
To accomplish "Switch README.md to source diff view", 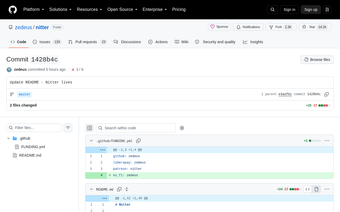I will pyautogui.click(x=308, y=189).
